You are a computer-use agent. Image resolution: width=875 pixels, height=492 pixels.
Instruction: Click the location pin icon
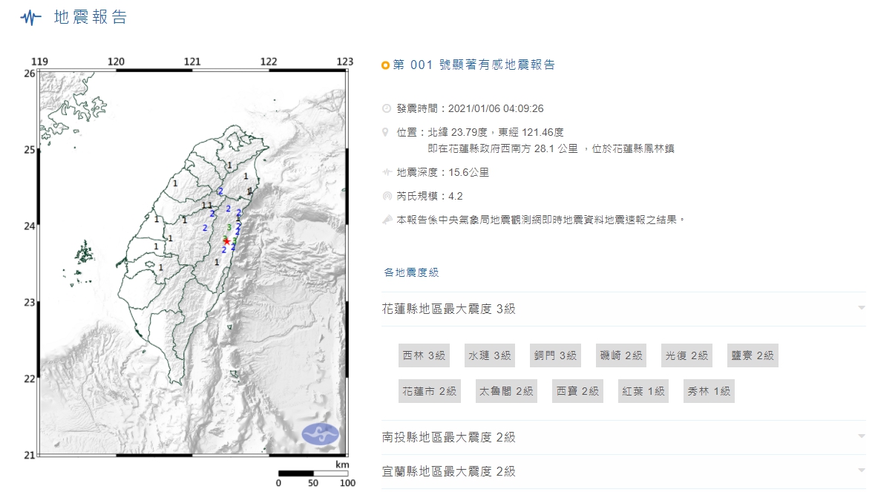(x=385, y=132)
